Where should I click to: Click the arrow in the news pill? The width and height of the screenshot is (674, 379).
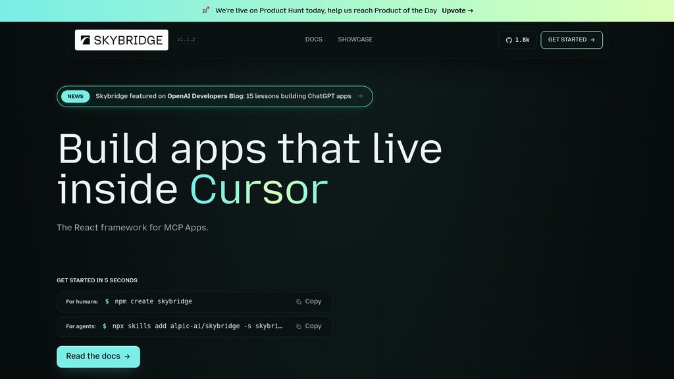click(x=360, y=96)
